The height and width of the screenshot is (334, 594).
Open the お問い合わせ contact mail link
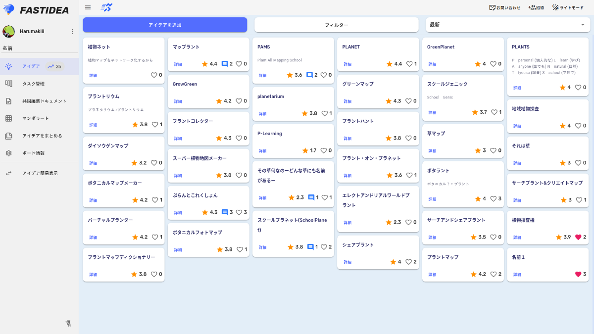(x=504, y=7)
